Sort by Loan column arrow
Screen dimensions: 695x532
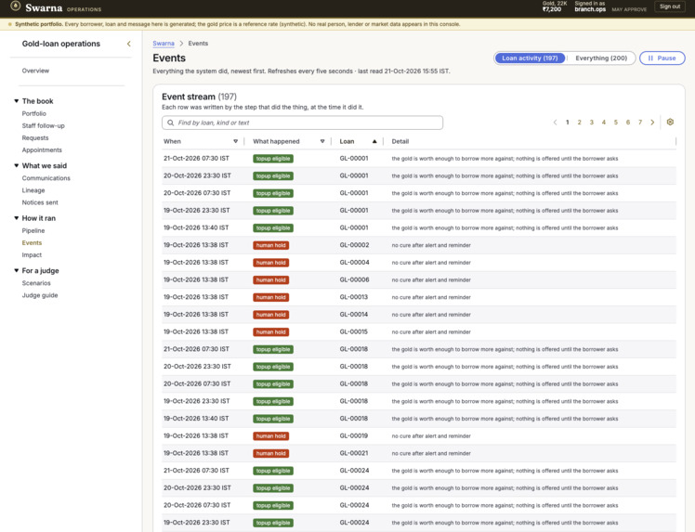coord(374,141)
